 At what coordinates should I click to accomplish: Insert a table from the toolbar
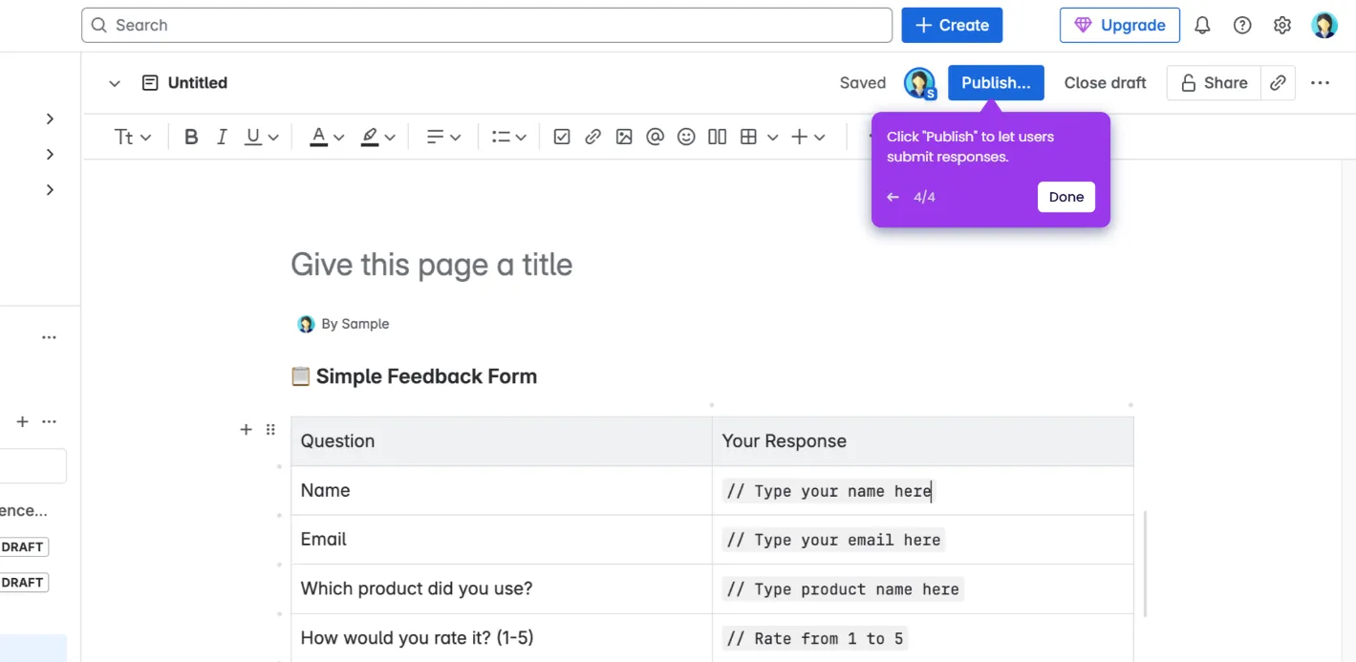pyautogui.click(x=749, y=138)
